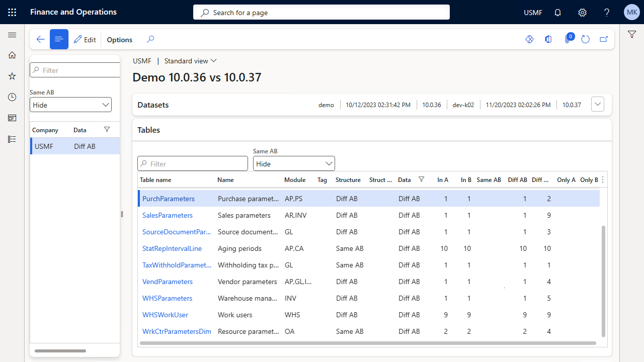
Task: Open attachments paperclip with badge
Action: [568, 38]
